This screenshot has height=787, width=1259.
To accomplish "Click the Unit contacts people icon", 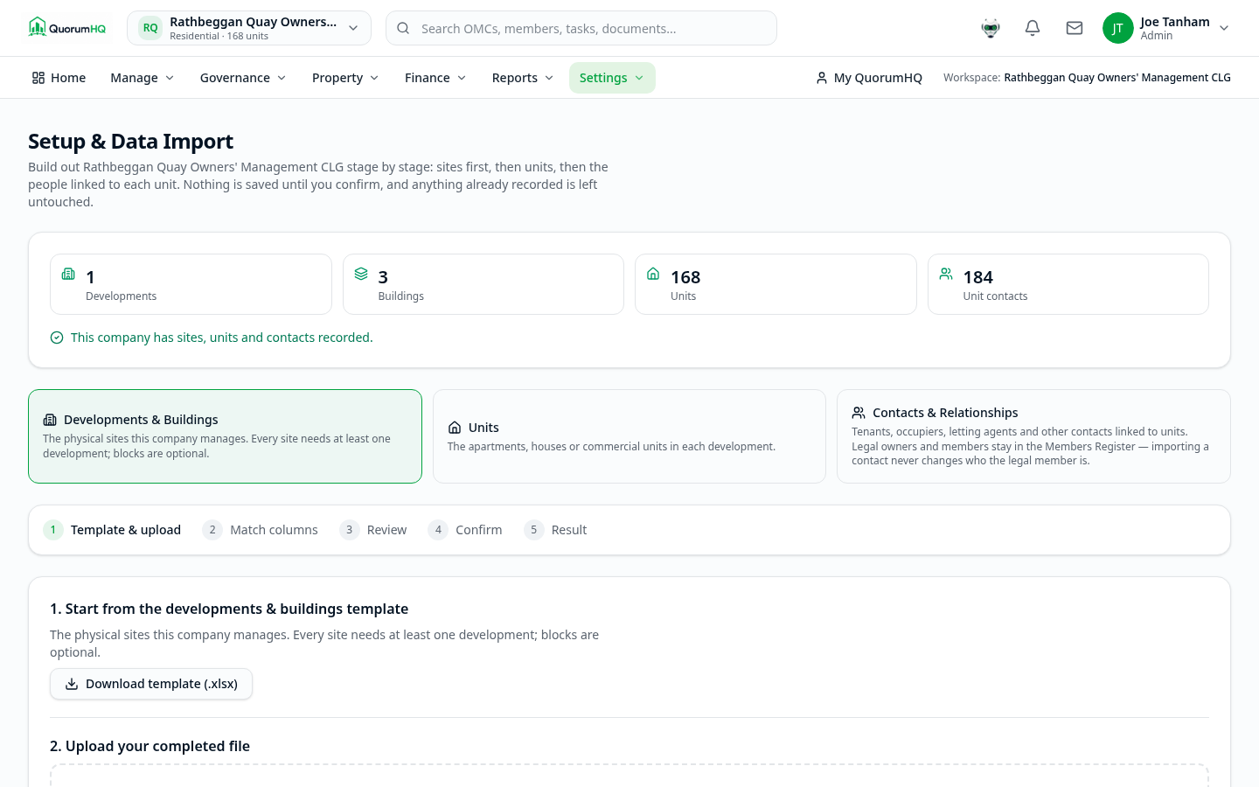I will pos(946,274).
